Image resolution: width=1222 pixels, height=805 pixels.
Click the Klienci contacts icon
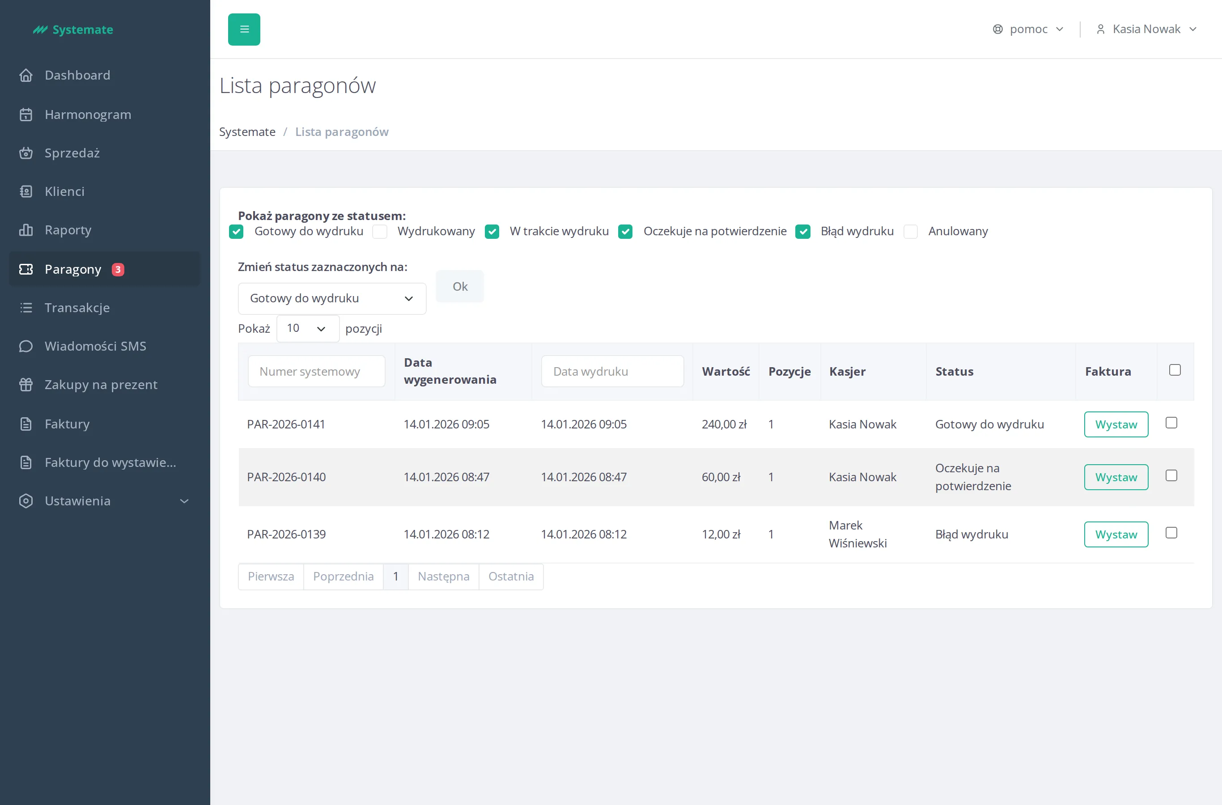pyautogui.click(x=25, y=191)
